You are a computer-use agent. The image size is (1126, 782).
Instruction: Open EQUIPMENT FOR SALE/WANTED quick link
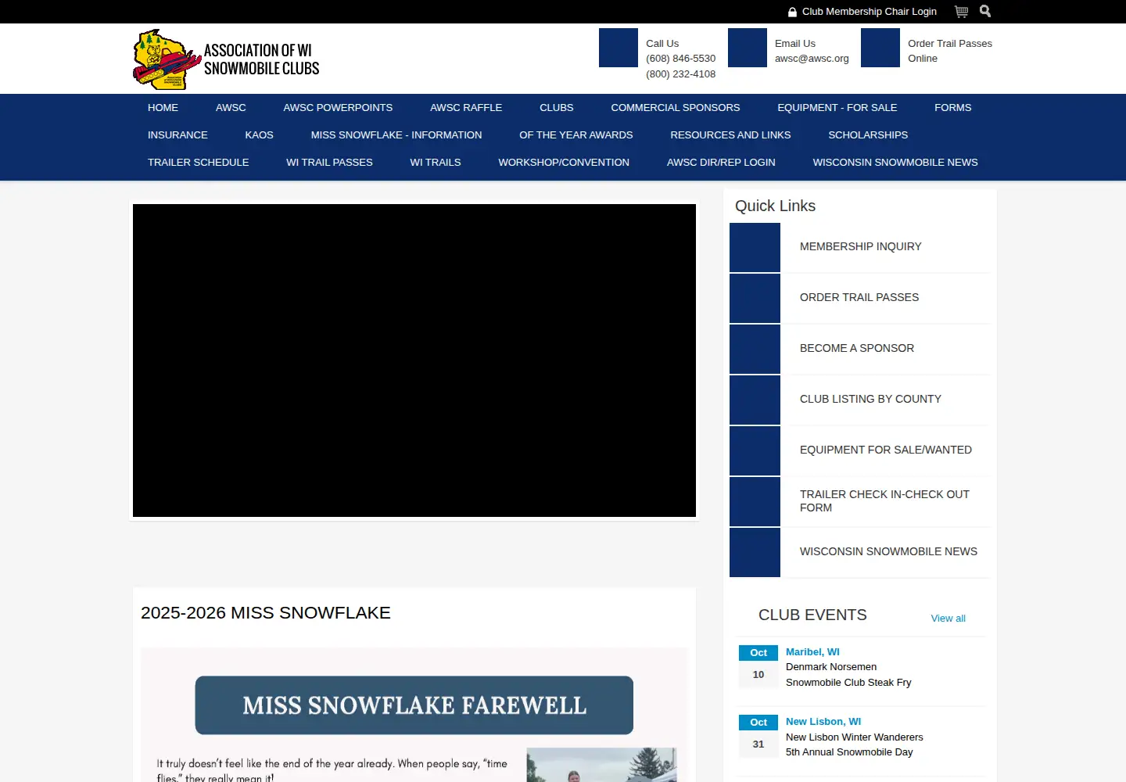click(886, 450)
